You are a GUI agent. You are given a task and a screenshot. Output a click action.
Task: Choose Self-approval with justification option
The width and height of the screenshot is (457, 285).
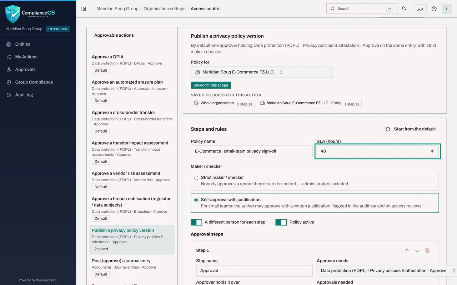315,203
